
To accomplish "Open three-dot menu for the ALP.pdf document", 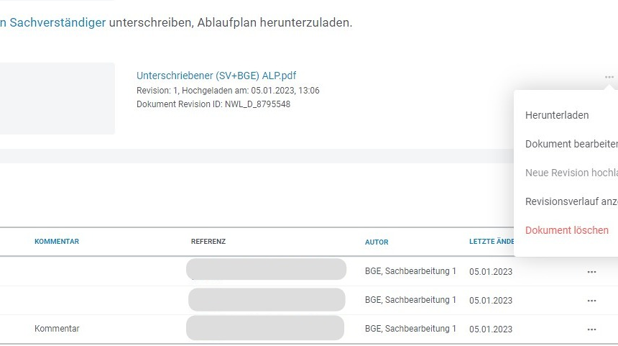I will coord(609,77).
